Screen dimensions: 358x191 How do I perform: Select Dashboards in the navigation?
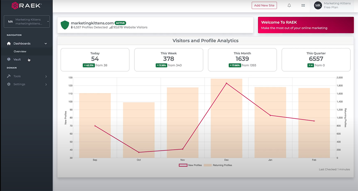click(x=22, y=44)
